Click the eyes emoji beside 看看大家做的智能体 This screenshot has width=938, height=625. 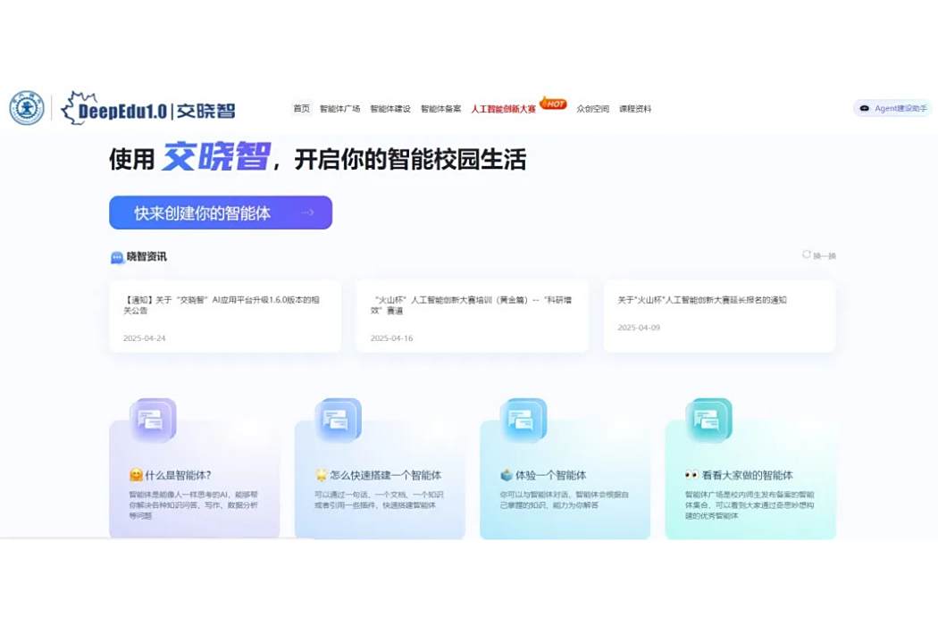coord(691,475)
